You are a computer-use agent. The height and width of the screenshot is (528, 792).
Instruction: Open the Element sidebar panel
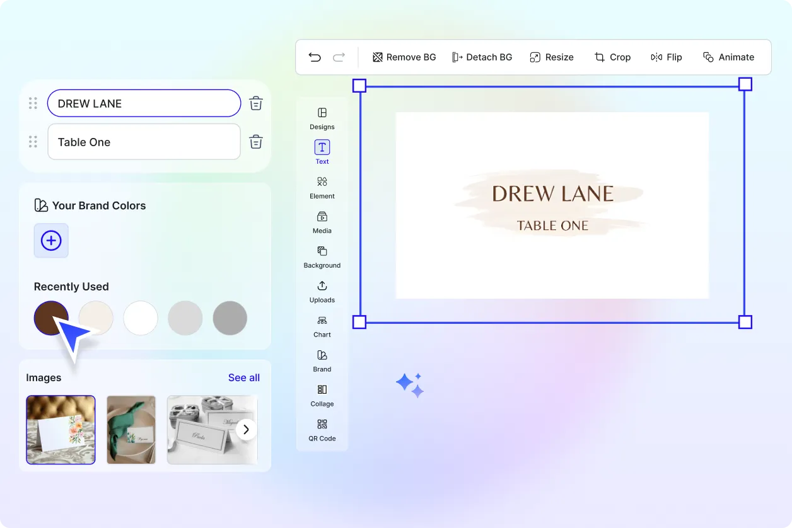click(x=322, y=187)
